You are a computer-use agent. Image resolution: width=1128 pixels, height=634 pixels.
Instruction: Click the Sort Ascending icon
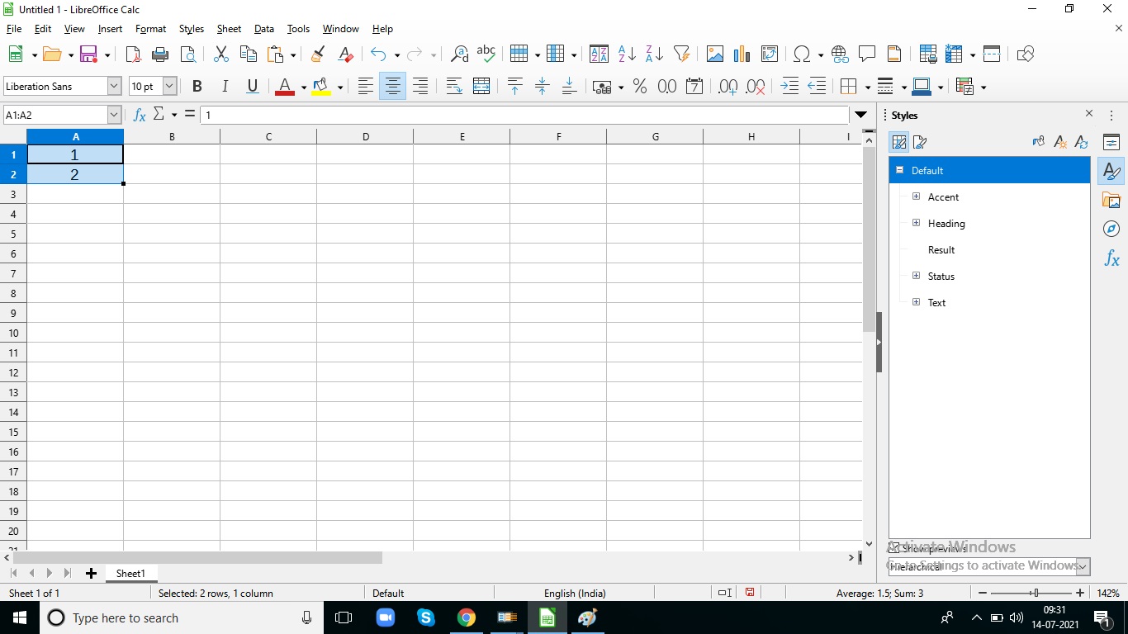tap(627, 54)
